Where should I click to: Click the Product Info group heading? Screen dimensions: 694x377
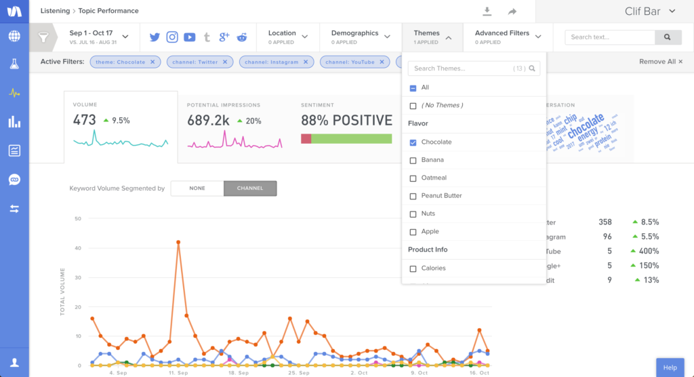428,250
